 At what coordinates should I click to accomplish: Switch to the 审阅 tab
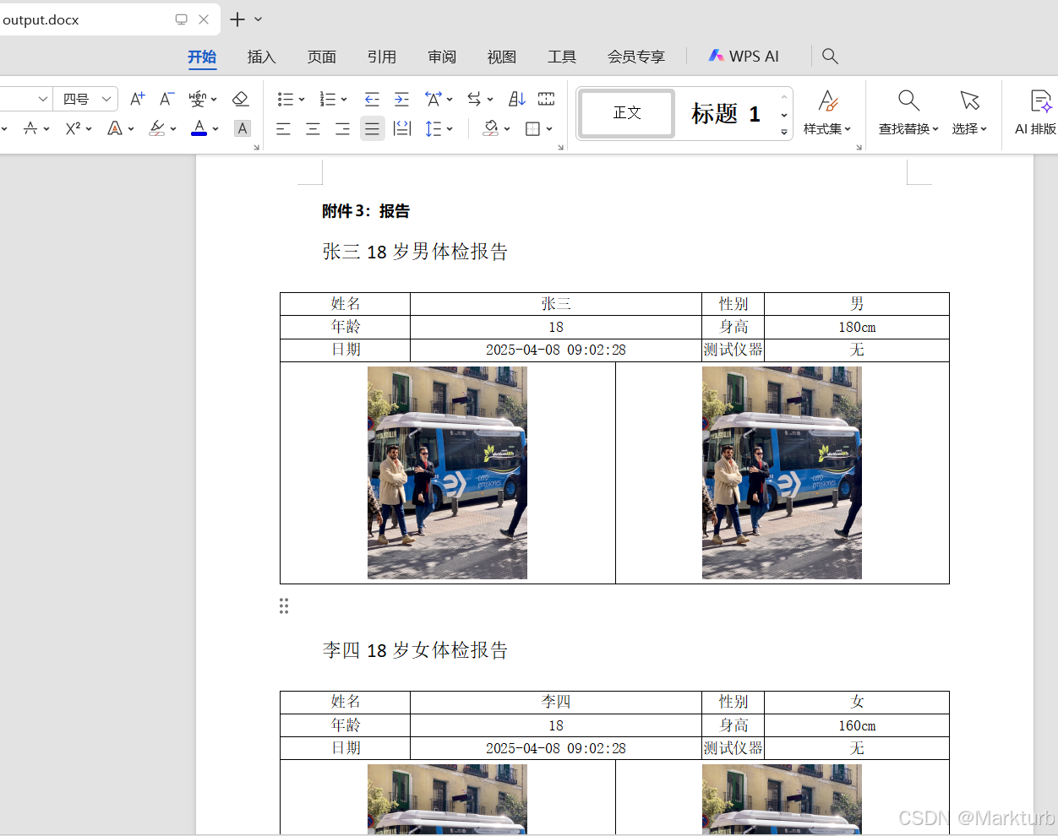click(442, 57)
